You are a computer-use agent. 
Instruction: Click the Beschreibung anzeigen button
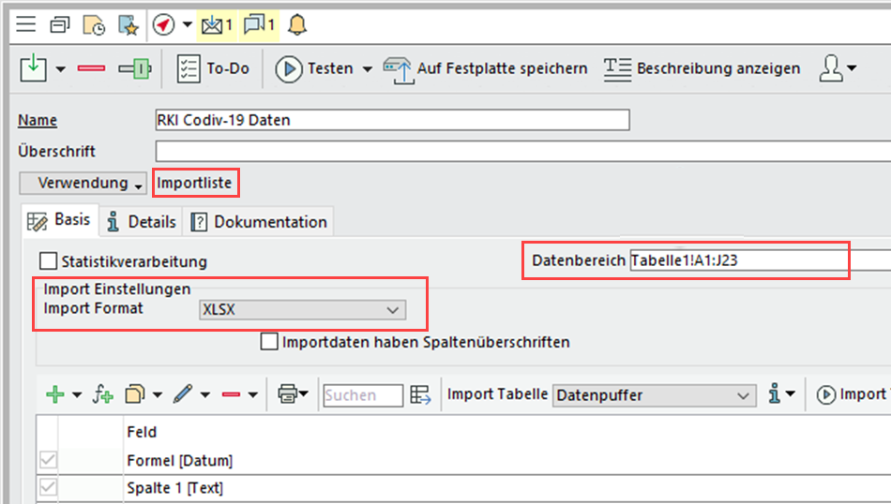(702, 68)
